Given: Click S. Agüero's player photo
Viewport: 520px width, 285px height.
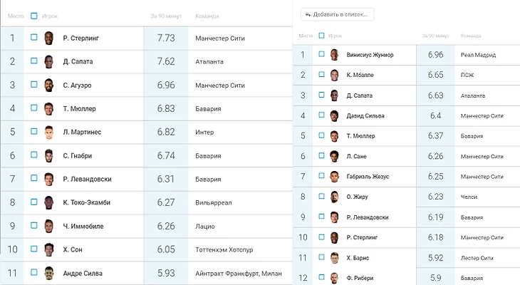Looking at the screenshot, I should [48, 85].
